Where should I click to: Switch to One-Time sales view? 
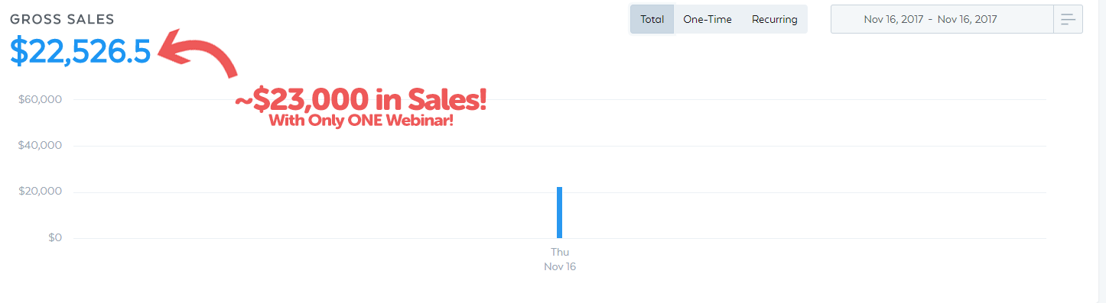pos(708,19)
